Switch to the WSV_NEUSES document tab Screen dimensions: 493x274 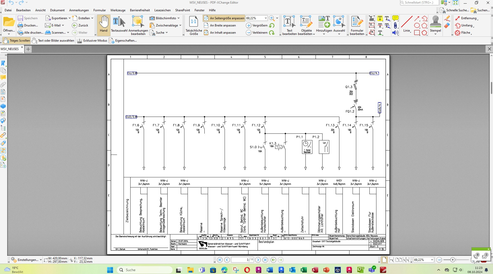[x=10, y=49]
